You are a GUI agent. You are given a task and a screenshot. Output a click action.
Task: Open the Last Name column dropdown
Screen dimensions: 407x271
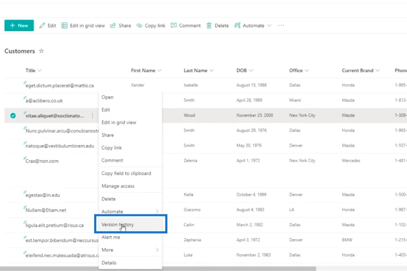point(212,71)
